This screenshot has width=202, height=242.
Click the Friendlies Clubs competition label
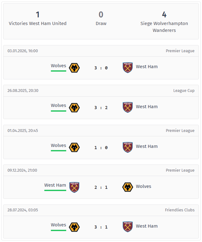tap(180, 210)
